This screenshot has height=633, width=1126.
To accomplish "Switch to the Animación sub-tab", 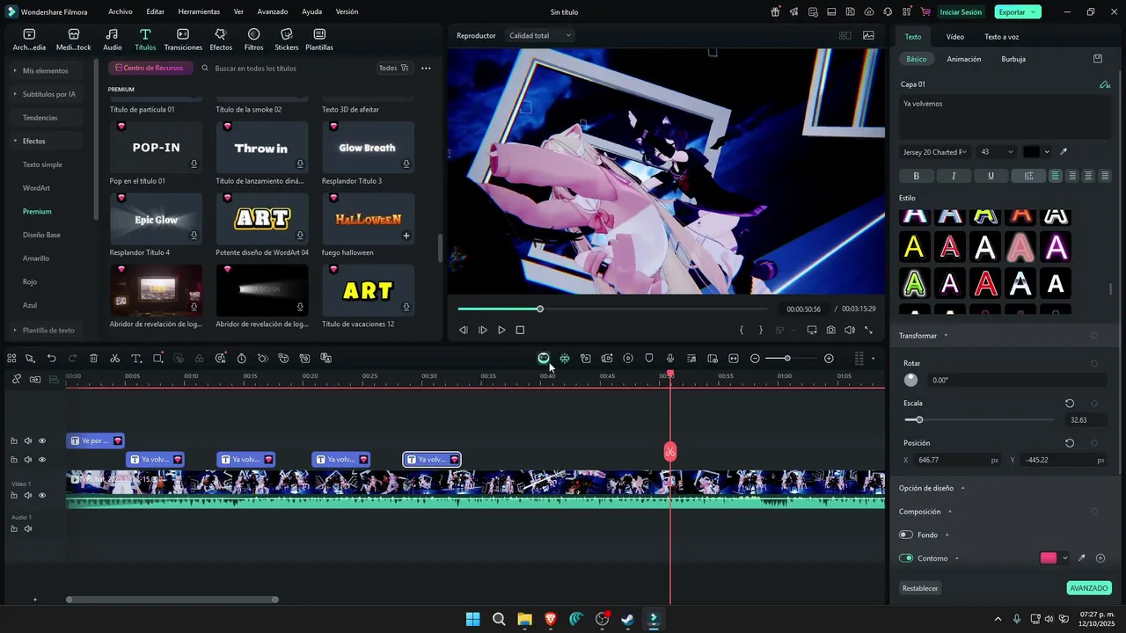I will 963,59.
